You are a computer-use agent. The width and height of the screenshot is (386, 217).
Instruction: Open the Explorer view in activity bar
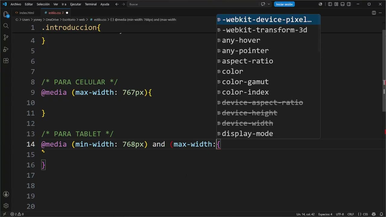click(x=6, y=14)
